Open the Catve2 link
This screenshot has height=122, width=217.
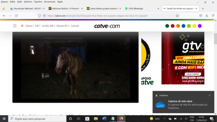pos(75,26)
